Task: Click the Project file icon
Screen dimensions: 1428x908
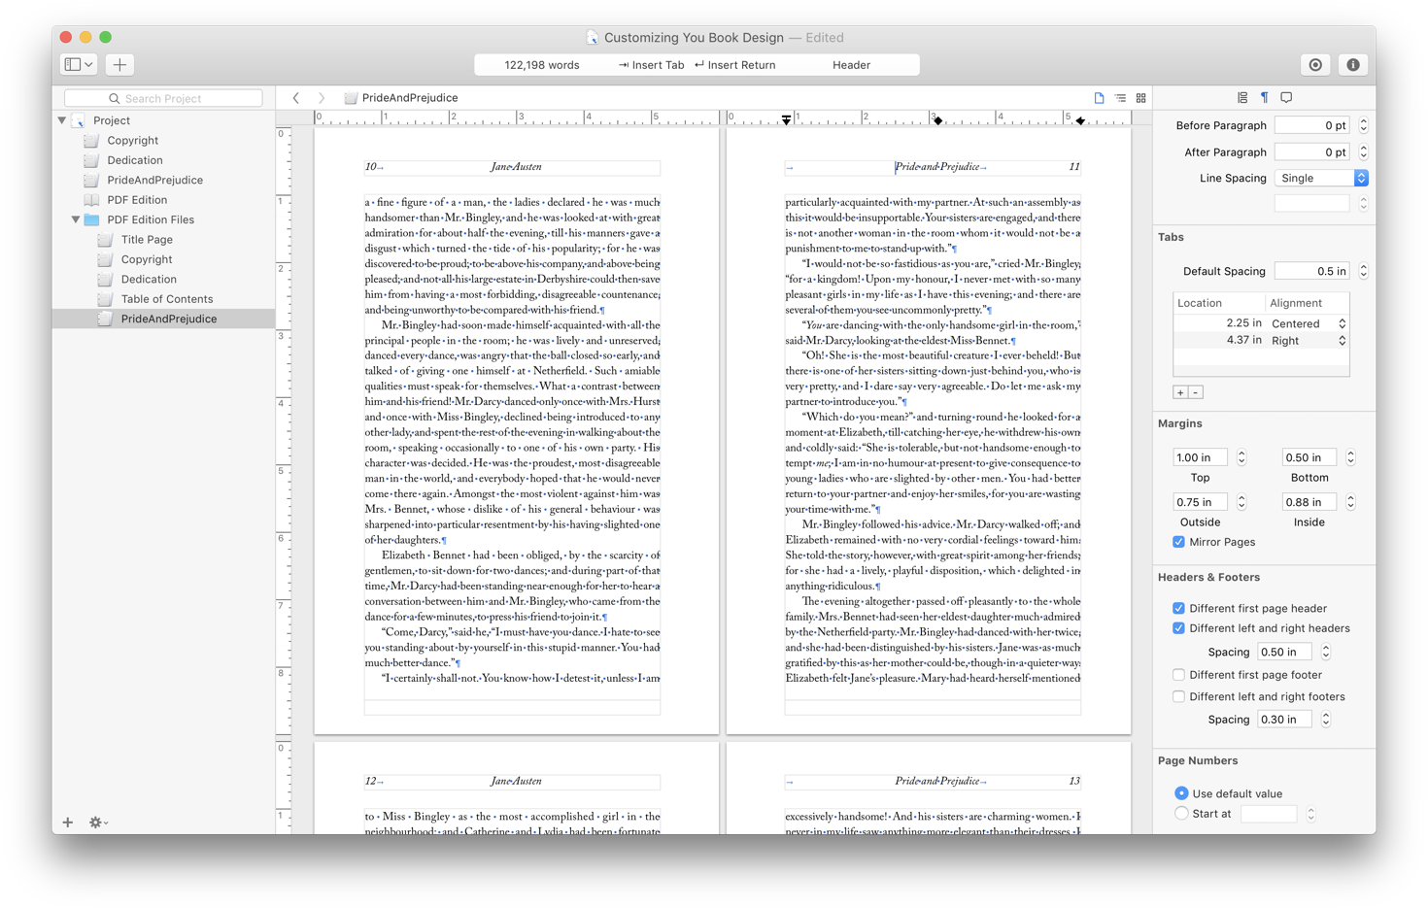Action: click(x=79, y=120)
